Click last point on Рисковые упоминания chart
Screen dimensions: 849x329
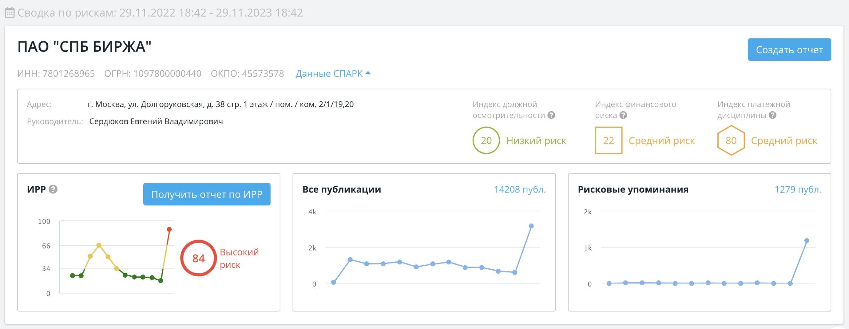coord(807,241)
